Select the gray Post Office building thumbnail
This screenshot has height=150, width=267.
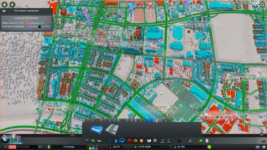coord(111,129)
